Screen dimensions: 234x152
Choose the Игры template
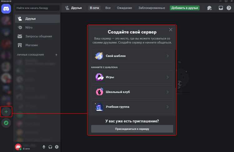click(x=132, y=77)
